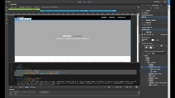
Task: Click the second tool in the left toolbar
Action: click(7, 10)
